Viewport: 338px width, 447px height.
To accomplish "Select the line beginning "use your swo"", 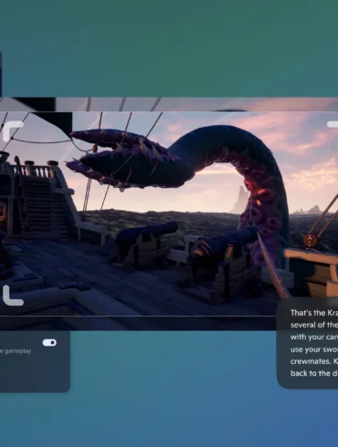I will click(x=314, y=349).
